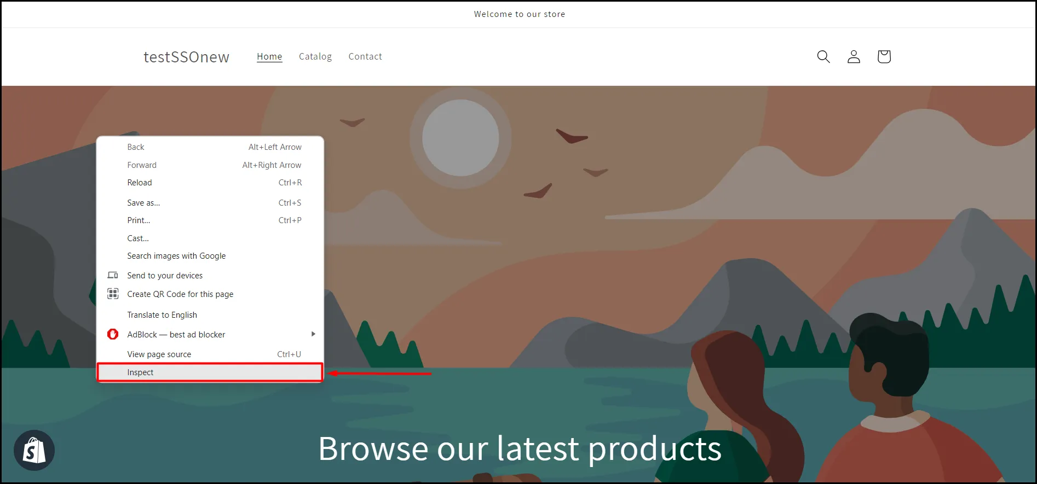The image size is (1037, 484).
Task: Select Save as... menu entry
Action: click(x=210, y=203)
